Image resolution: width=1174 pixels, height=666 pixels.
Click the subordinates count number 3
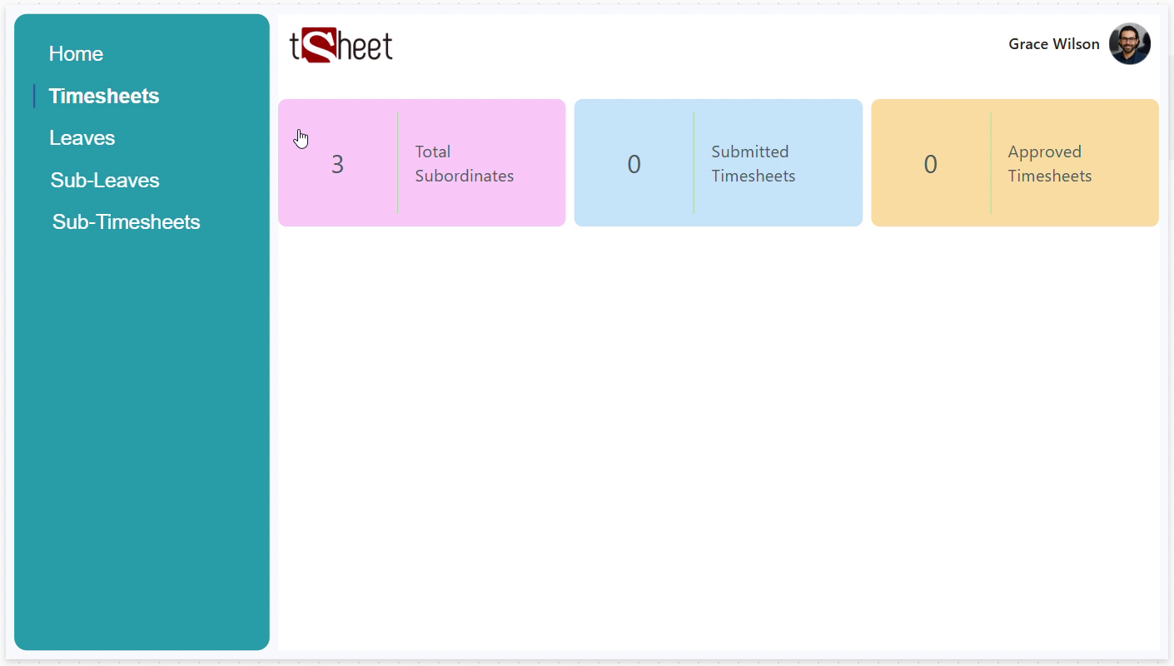click(337, 165)
